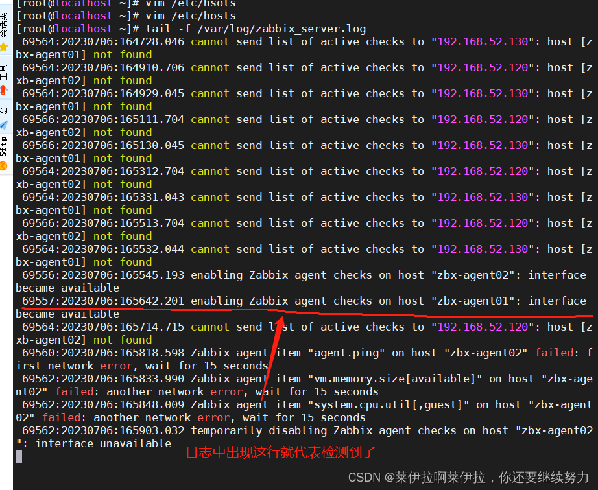
Task: Click IP 192.168.52.120 in the 164910.706 line
Action: (483, 67)
